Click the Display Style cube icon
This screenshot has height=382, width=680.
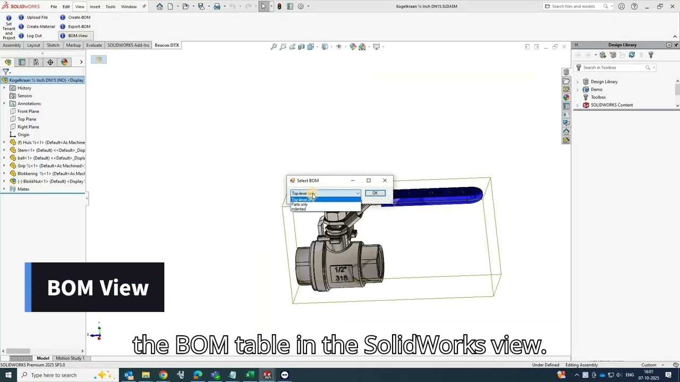325,47
